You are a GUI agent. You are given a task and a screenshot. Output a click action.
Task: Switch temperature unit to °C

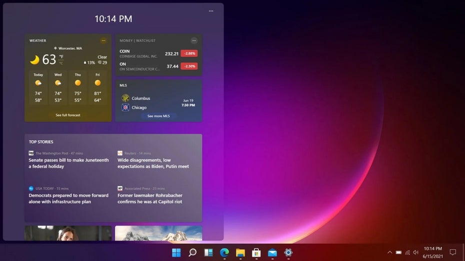coord(61,63)
